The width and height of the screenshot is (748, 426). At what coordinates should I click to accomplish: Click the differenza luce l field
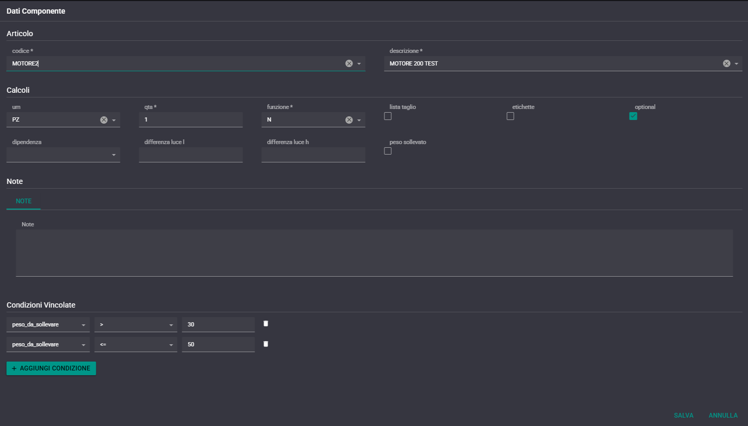[x=191, y=155]
